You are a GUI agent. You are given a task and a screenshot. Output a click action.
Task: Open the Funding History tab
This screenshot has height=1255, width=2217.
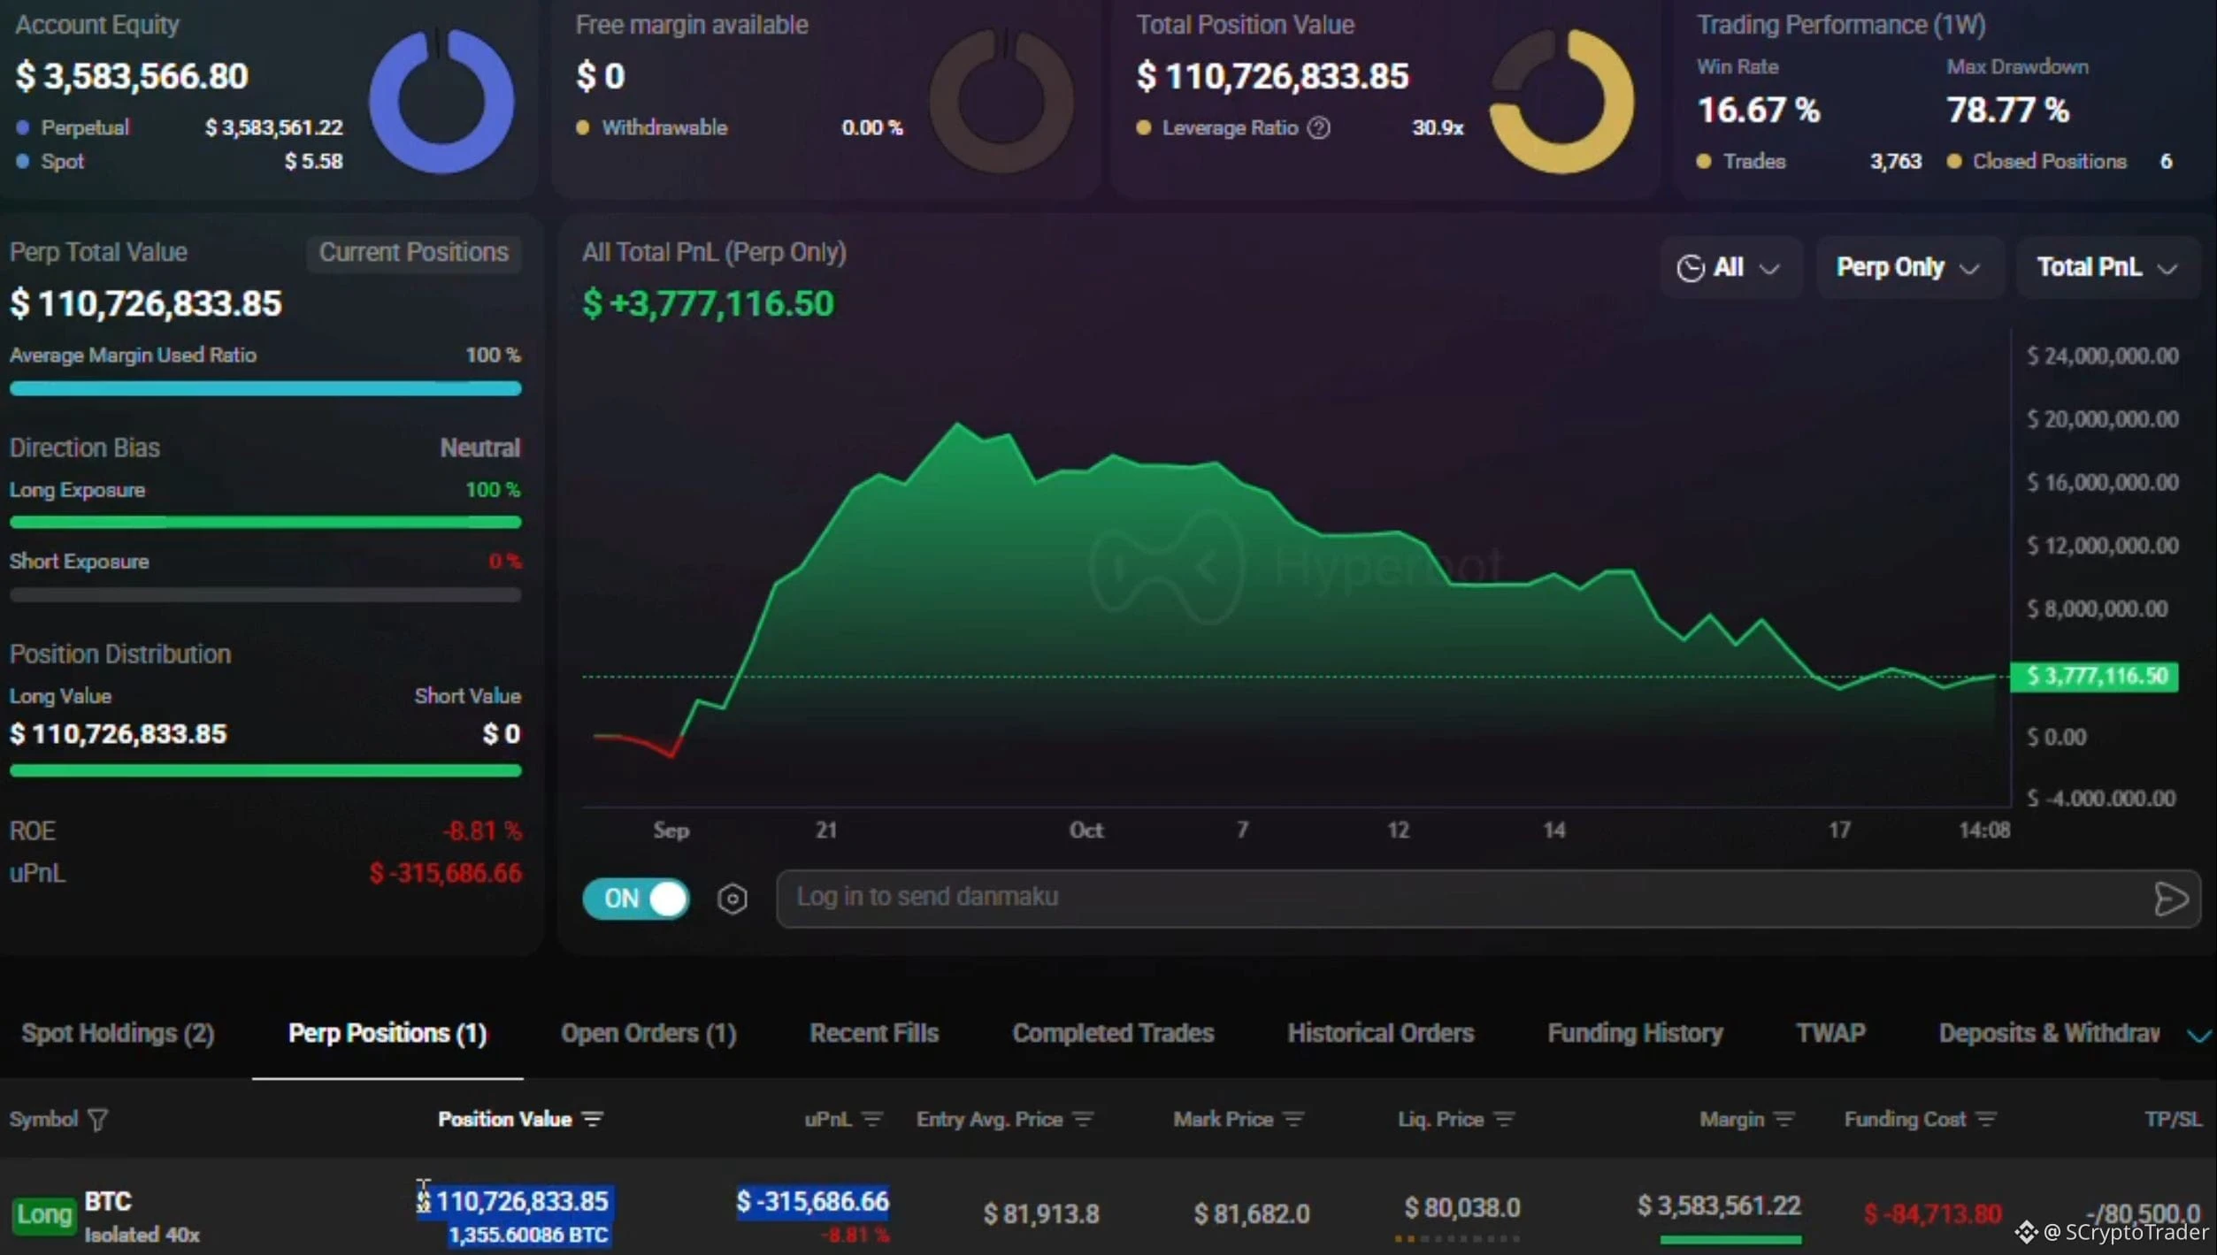1635,1033
